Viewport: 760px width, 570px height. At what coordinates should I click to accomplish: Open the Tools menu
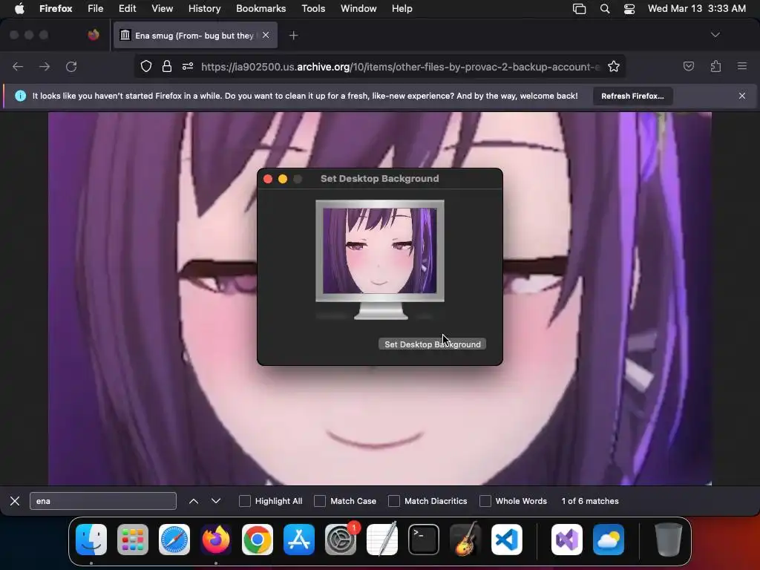click(313, 9)
